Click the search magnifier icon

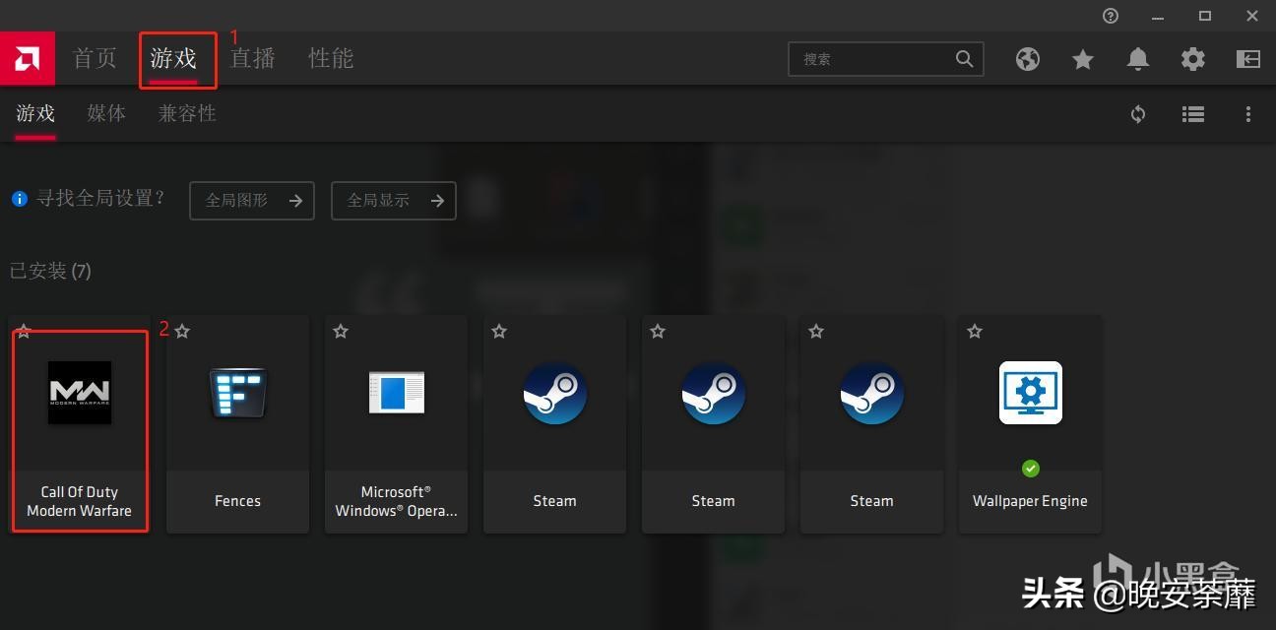click(x=964, y=59)
